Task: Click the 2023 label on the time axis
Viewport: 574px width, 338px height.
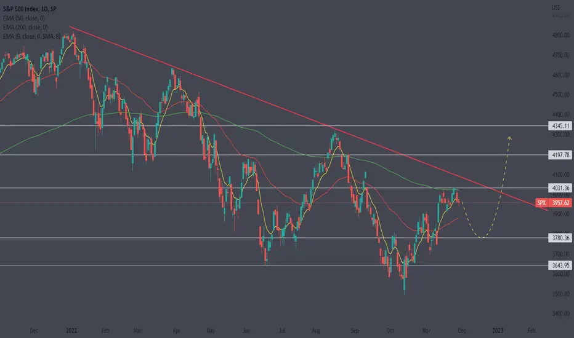Action: [498, 331]
